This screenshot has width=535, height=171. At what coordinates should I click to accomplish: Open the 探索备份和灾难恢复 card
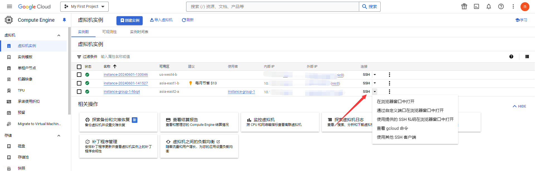coord(118,122)
